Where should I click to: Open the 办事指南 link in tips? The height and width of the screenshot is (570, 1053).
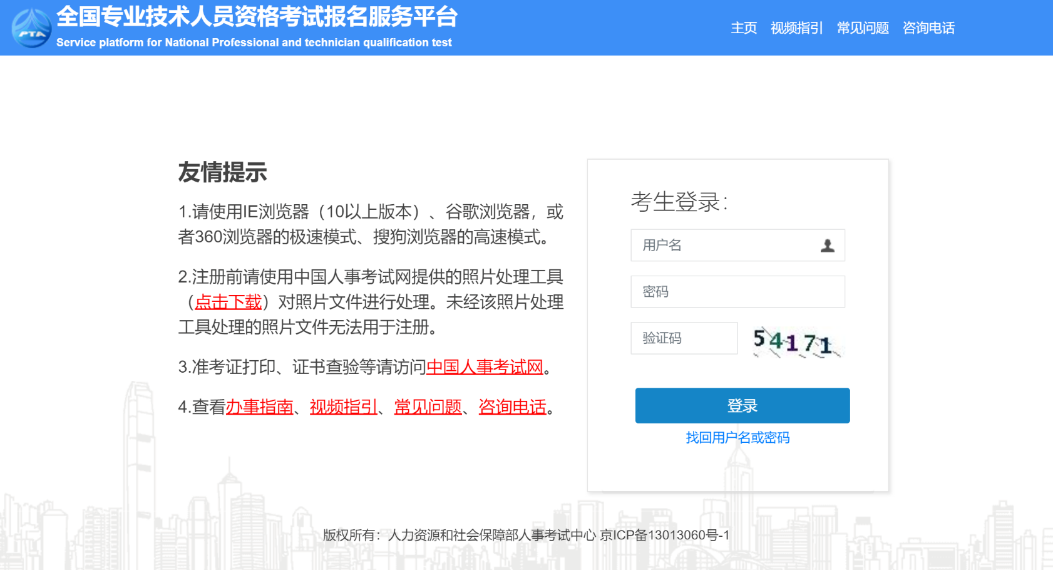pyautogui.click(x=259, y=407)
